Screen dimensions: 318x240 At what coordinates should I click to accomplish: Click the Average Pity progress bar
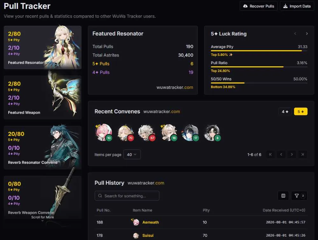tap(259, 50)
